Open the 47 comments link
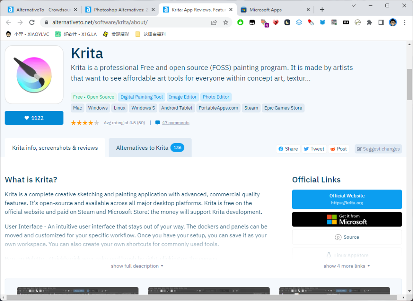 176,123
